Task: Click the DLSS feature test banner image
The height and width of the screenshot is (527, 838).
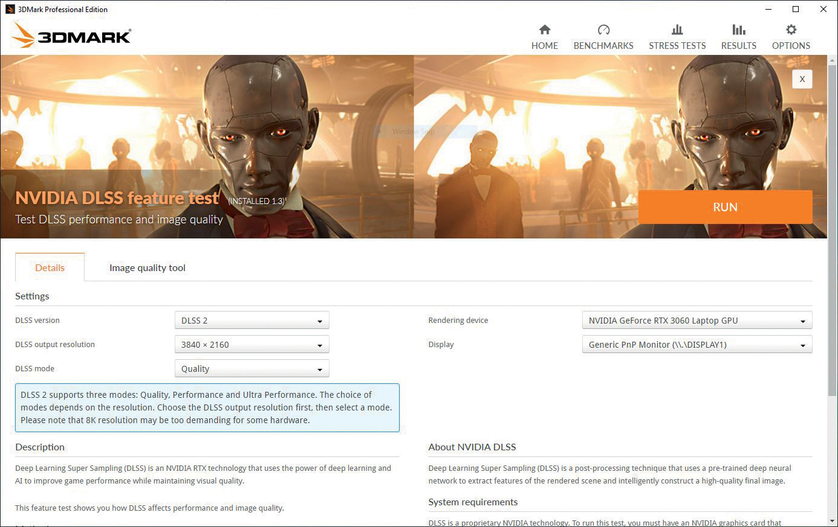Action: [414, 147]
